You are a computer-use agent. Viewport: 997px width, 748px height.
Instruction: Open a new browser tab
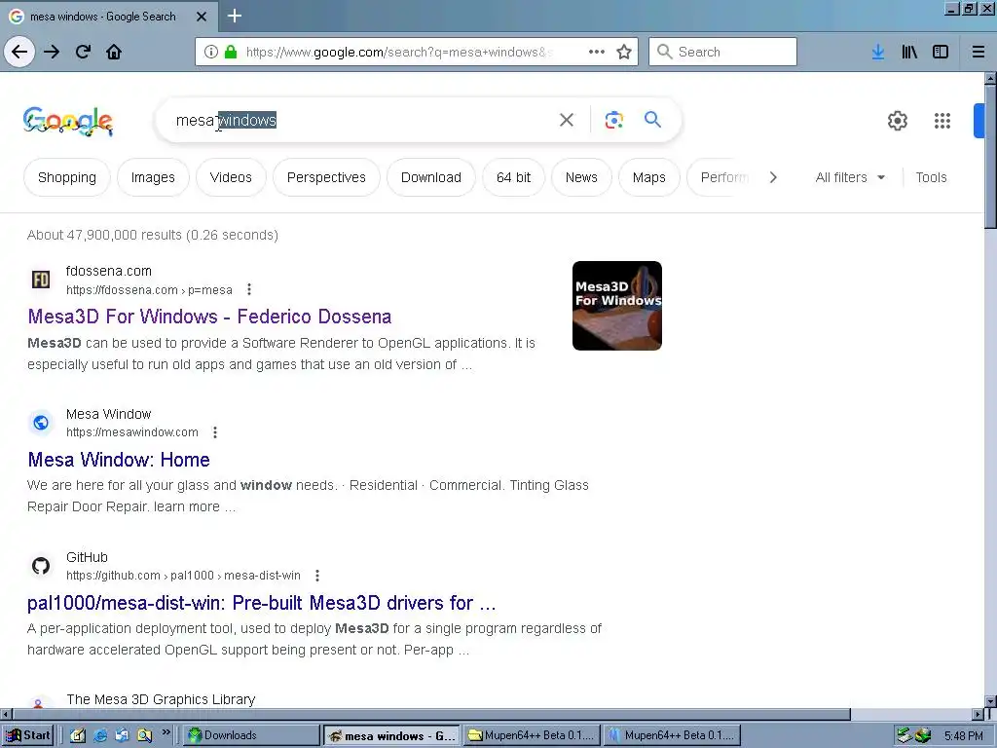(234, 16)
